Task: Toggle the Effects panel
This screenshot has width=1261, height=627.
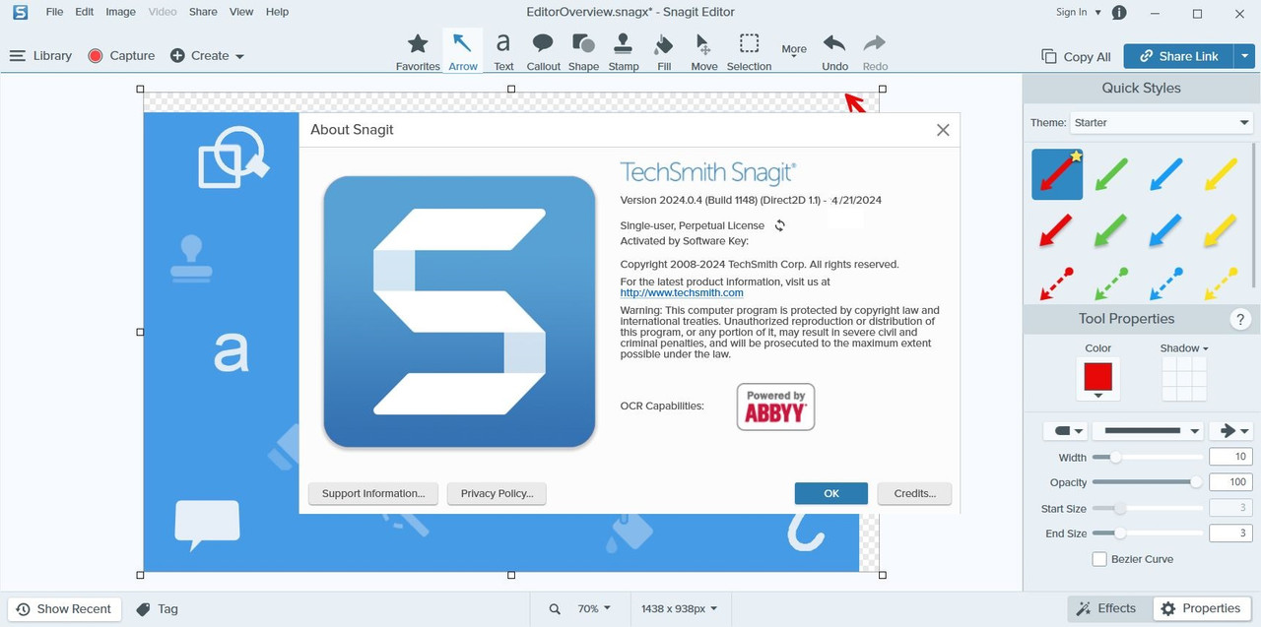Action: pyautogui.click(x=1106, y=608)
